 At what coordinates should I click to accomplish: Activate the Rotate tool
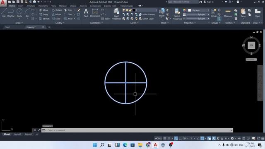(57, 10)
